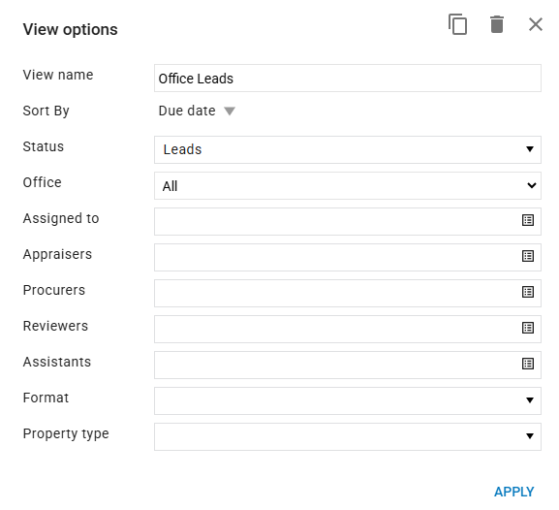The height and width of the screenshot is (510, 559).
Task: Apply the view options
Action: 513,492
